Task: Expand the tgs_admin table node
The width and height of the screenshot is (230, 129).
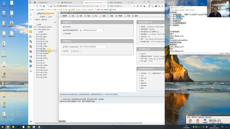Action: 37,34
